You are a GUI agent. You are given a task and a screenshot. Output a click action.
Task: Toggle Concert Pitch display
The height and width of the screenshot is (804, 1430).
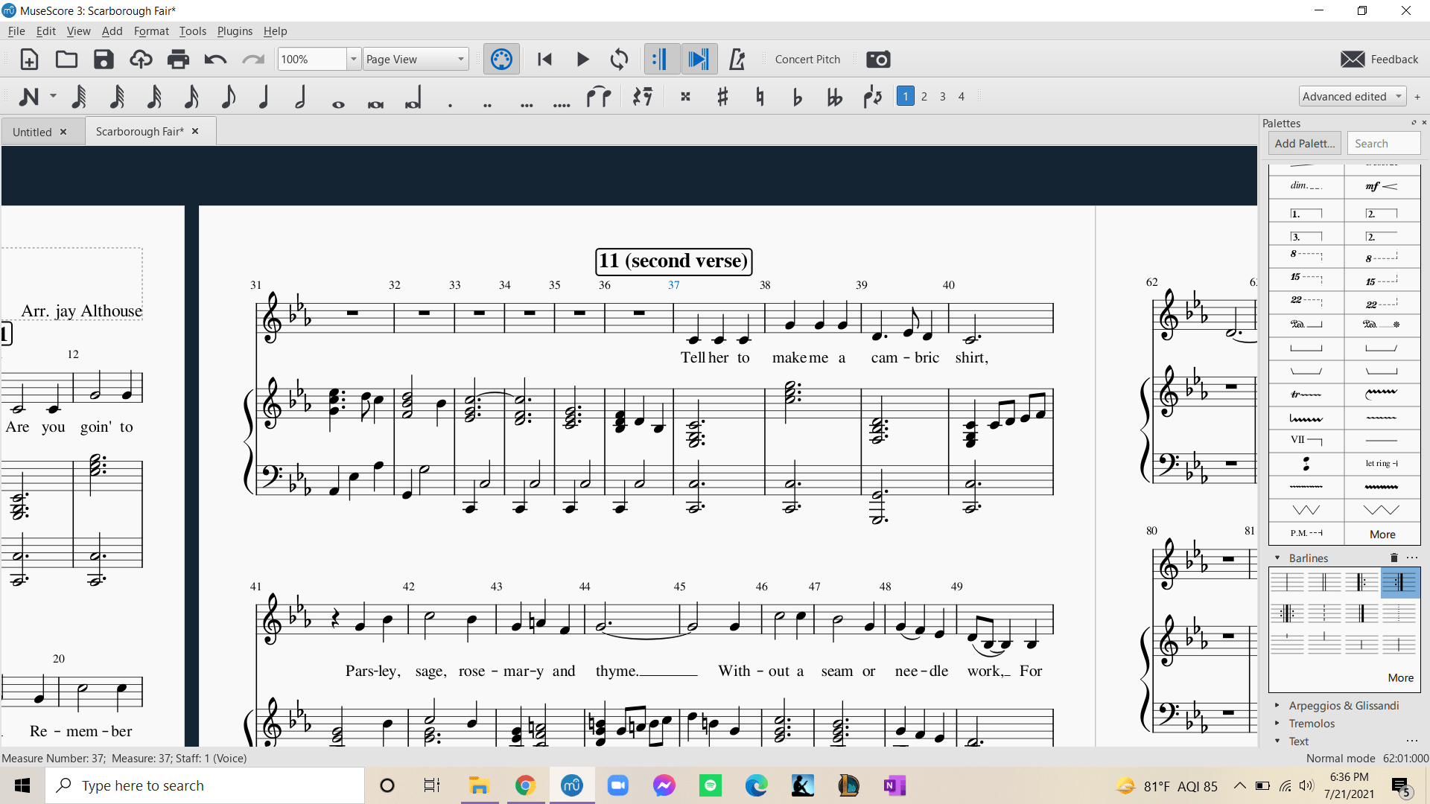[807, 60]
